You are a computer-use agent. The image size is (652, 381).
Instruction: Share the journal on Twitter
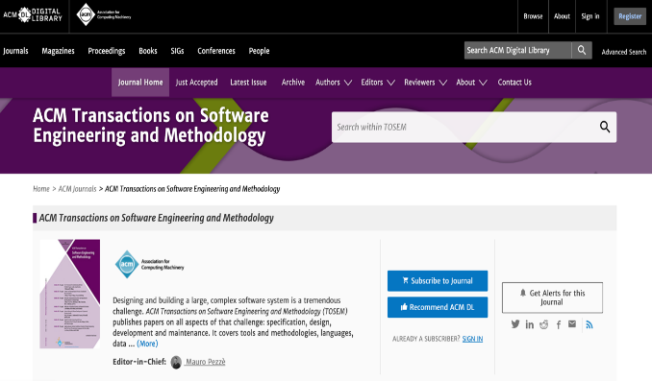click(x=515, y=324)
